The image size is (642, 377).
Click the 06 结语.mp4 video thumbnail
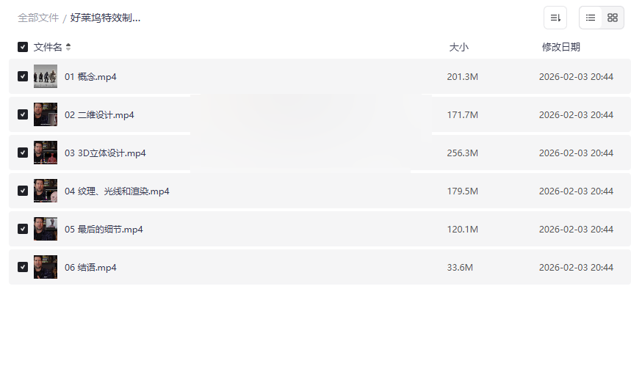click(x=46, y=267)
